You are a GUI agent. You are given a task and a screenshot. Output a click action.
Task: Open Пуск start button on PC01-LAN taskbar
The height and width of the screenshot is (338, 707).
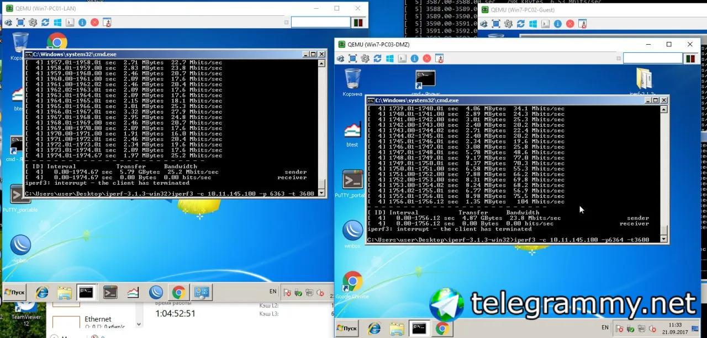tap(15, 292)
